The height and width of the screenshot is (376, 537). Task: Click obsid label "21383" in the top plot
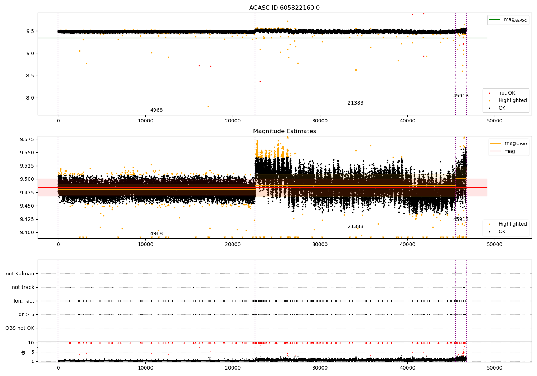pyautogui.click(x=355, y=103)
